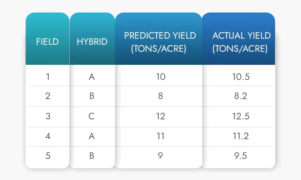Click predicted yield value 8
This screenshot has width=301, height=180.
(160, 96)
